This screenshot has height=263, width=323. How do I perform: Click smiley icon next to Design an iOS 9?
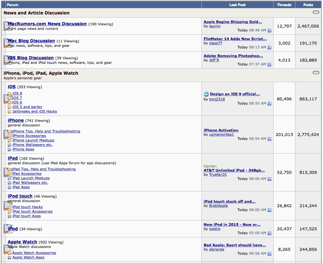click(206, 94)
